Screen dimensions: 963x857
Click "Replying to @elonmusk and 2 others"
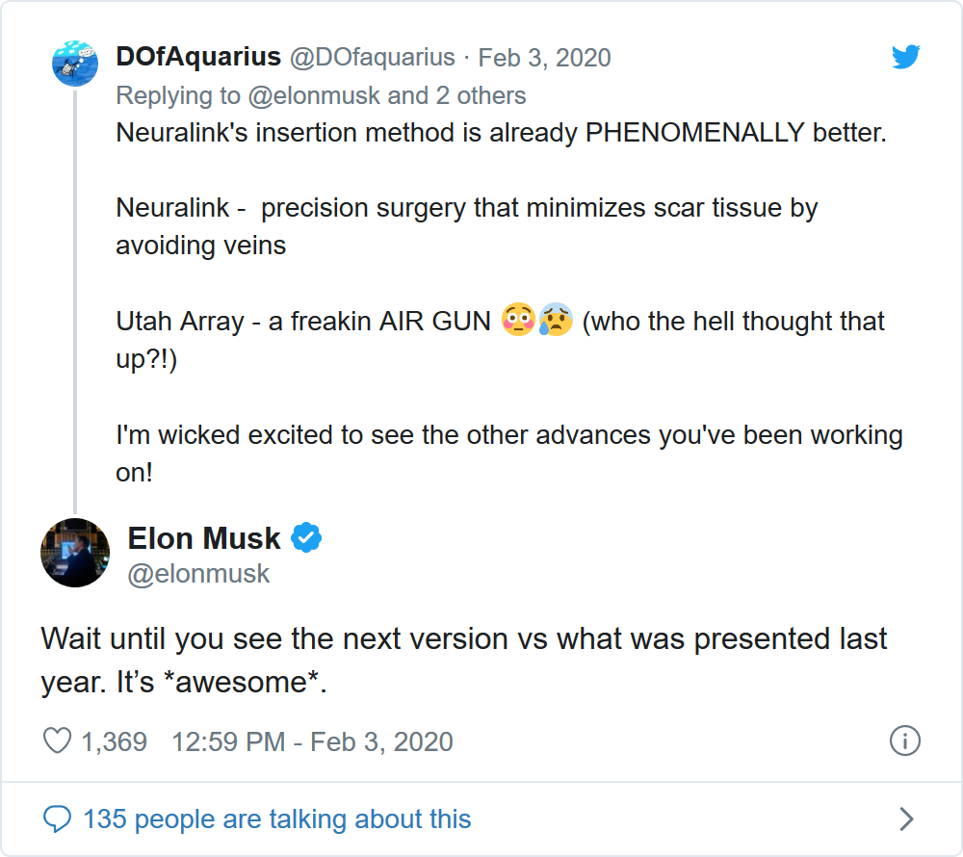pyautogui.click(x=321, y=95)
